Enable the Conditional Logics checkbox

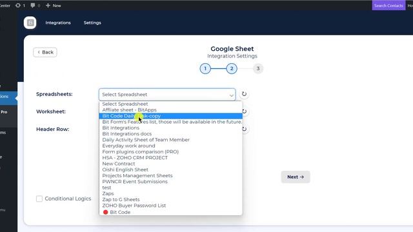[39, 198]
